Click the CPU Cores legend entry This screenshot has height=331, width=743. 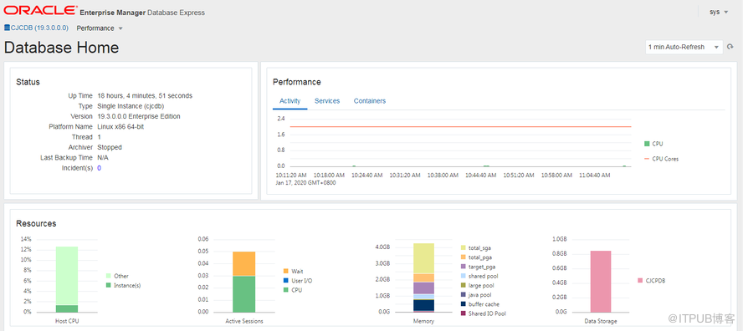[662, 159]
